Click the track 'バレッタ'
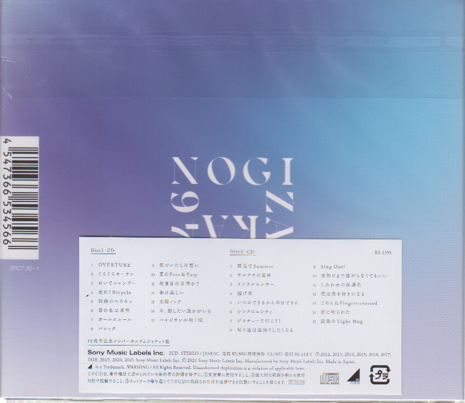 pos(107,329)
